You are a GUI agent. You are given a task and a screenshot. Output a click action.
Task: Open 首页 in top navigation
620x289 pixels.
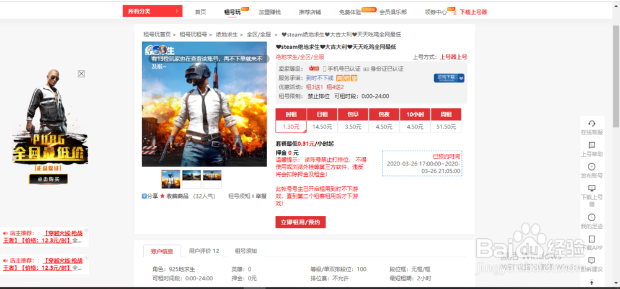[x=200, y=12]
